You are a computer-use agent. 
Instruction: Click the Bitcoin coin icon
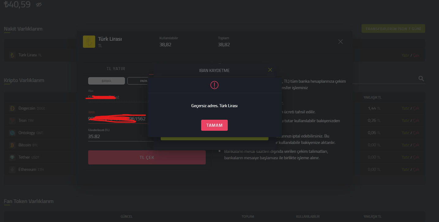pos(12,145)
